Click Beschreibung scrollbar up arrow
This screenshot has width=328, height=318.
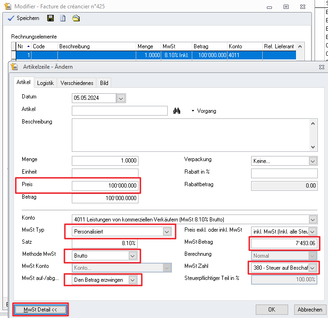pos(313,123)
